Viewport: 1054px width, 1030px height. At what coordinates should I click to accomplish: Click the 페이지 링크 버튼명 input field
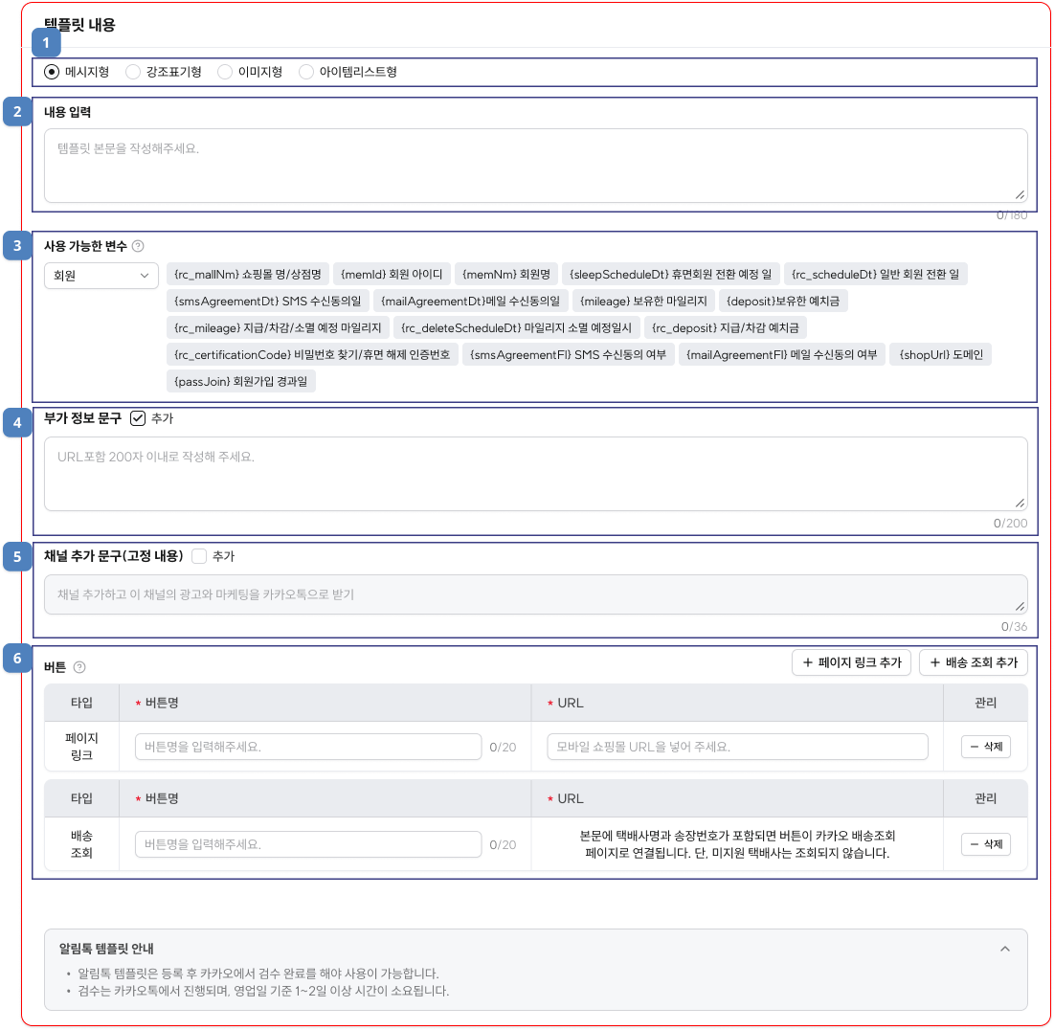click(x=308, y=747)
